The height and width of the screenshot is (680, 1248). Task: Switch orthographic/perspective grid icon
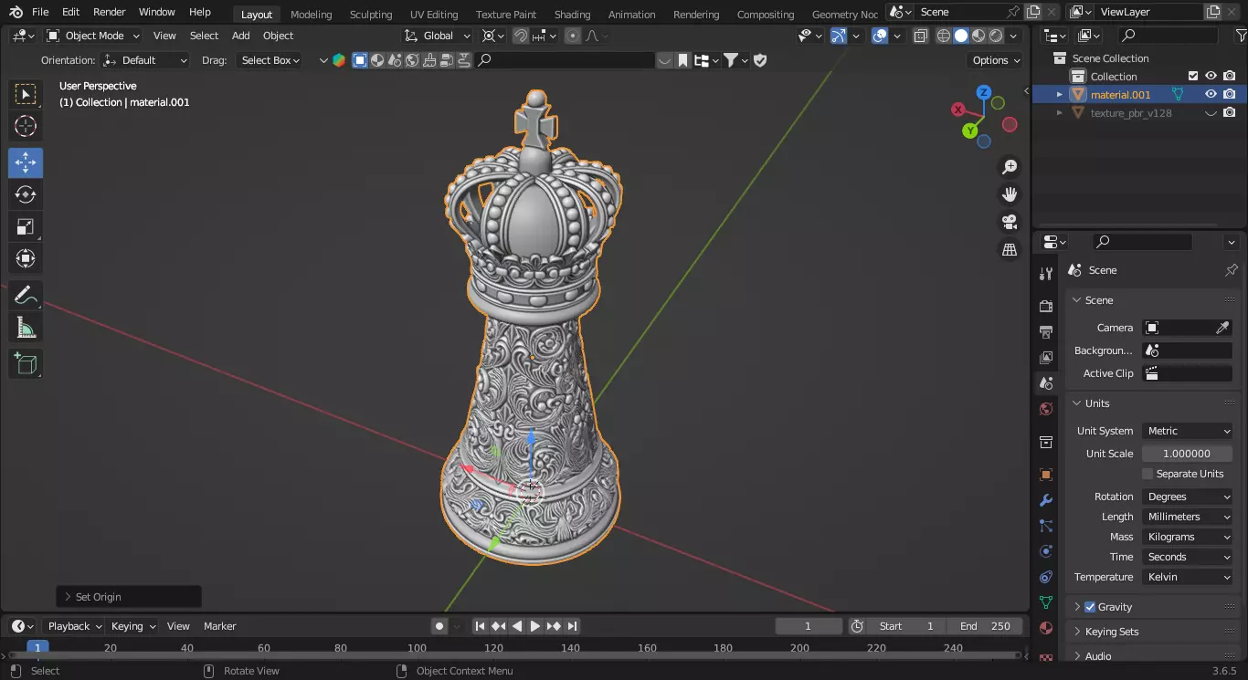(x=1010, y=249)
